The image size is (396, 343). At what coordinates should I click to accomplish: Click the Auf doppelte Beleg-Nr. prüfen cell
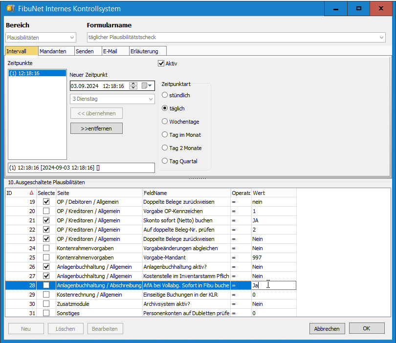186,230
